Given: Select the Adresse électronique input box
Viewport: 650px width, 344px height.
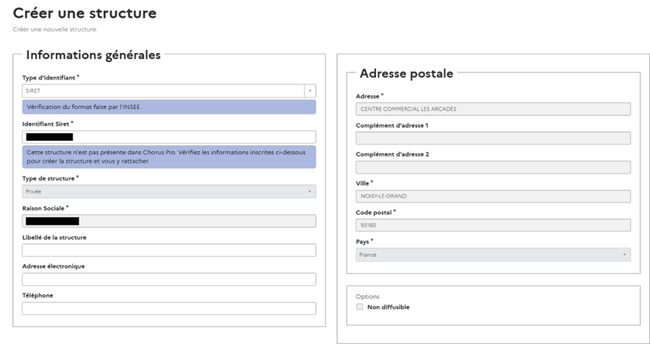Looking at the screenshot, I should [168, 279].
